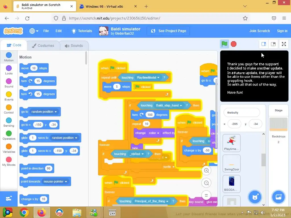Image resolution: width=291 pixels, height=218 pixels.
Task: Select the Events block category
Action: [9, 96]
